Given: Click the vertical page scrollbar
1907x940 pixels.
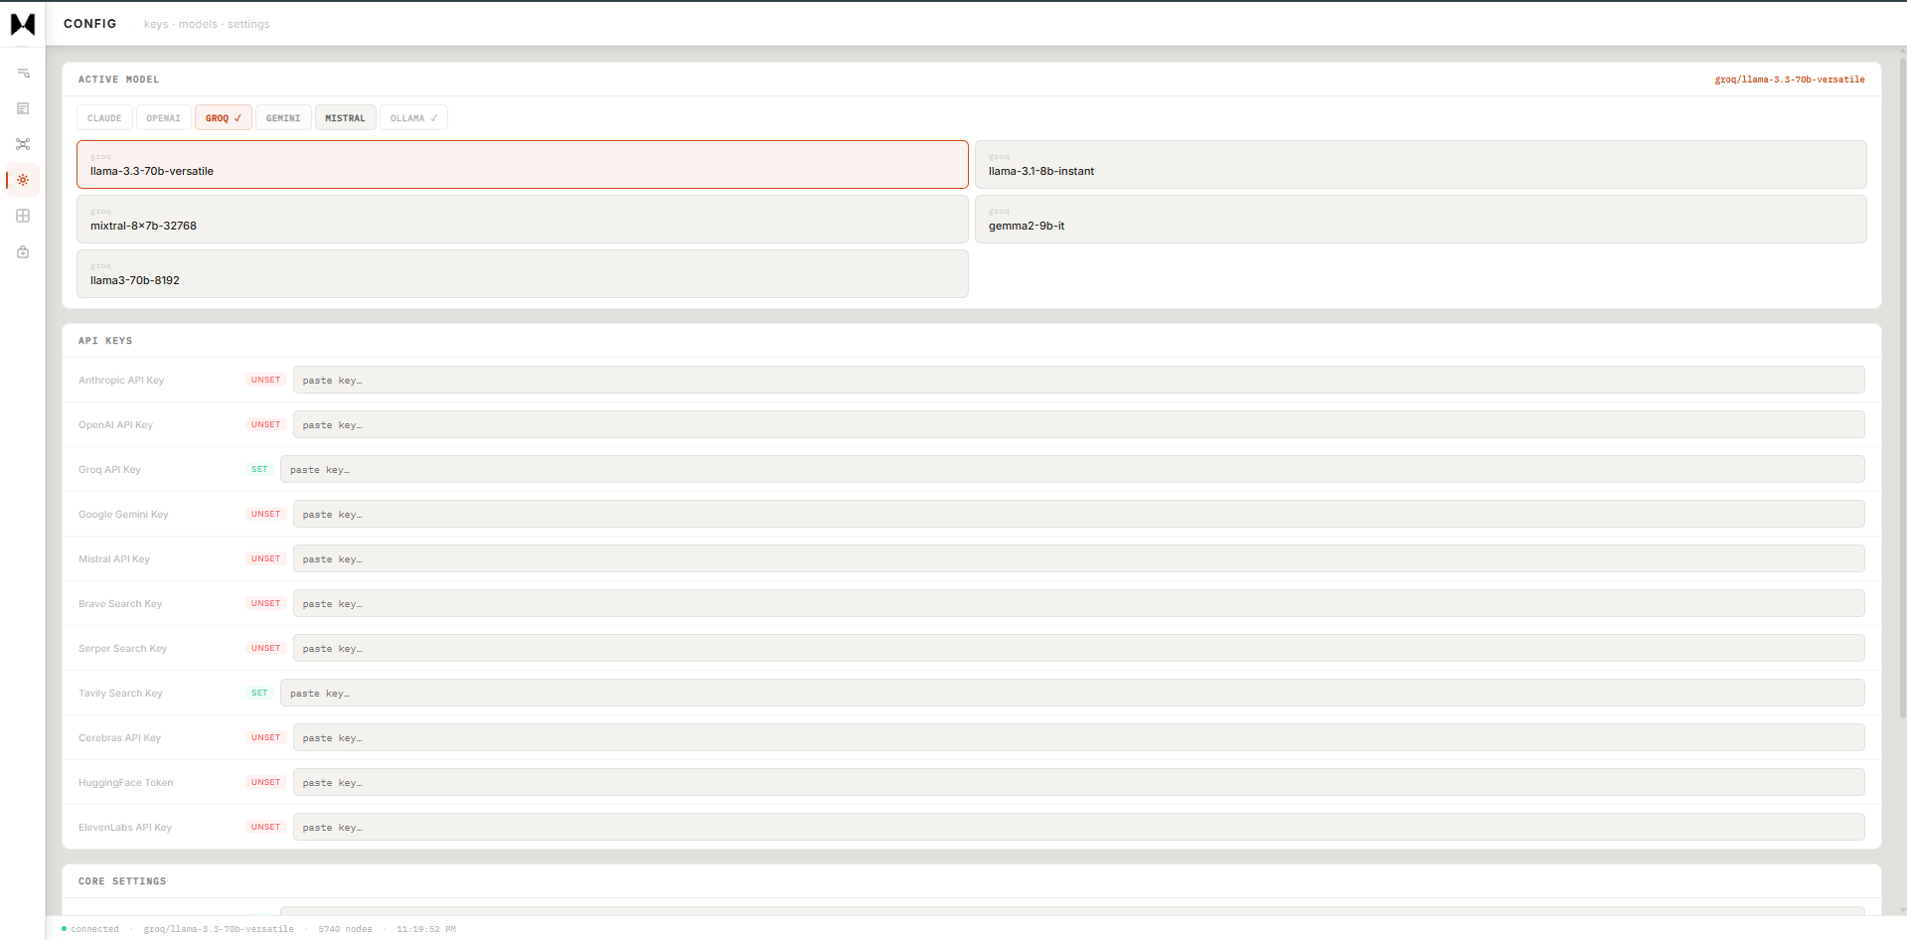Looking at the screenshot, I should click(x=1902, y=388).
